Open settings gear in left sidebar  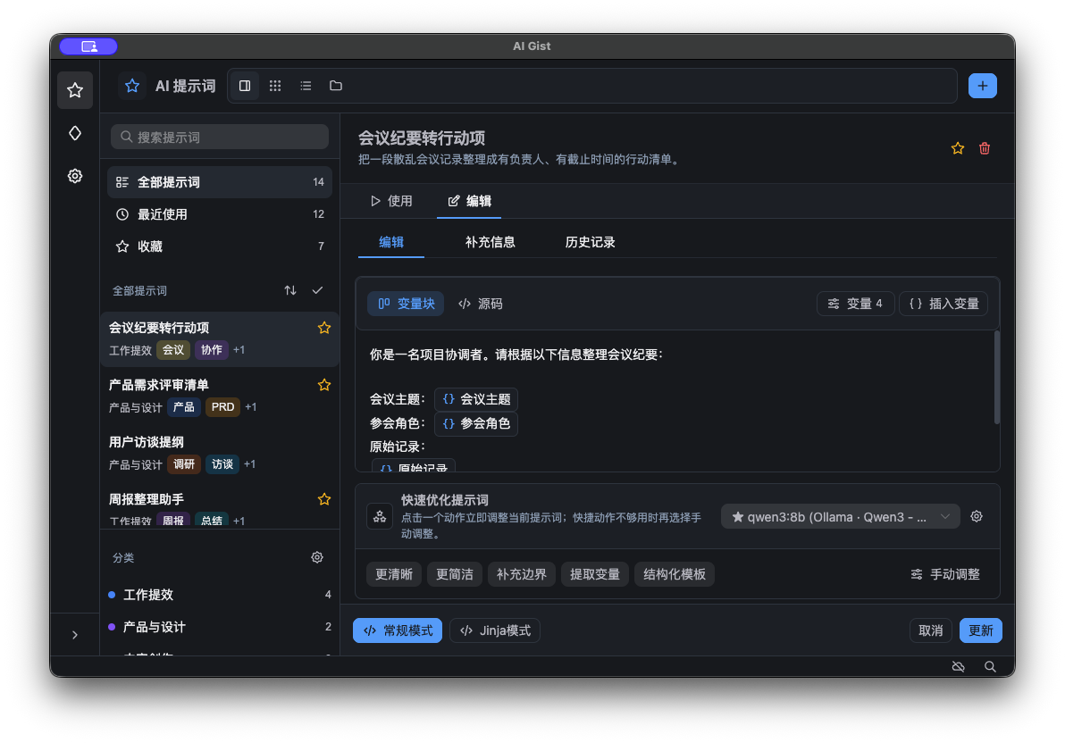tap(75, 176)
